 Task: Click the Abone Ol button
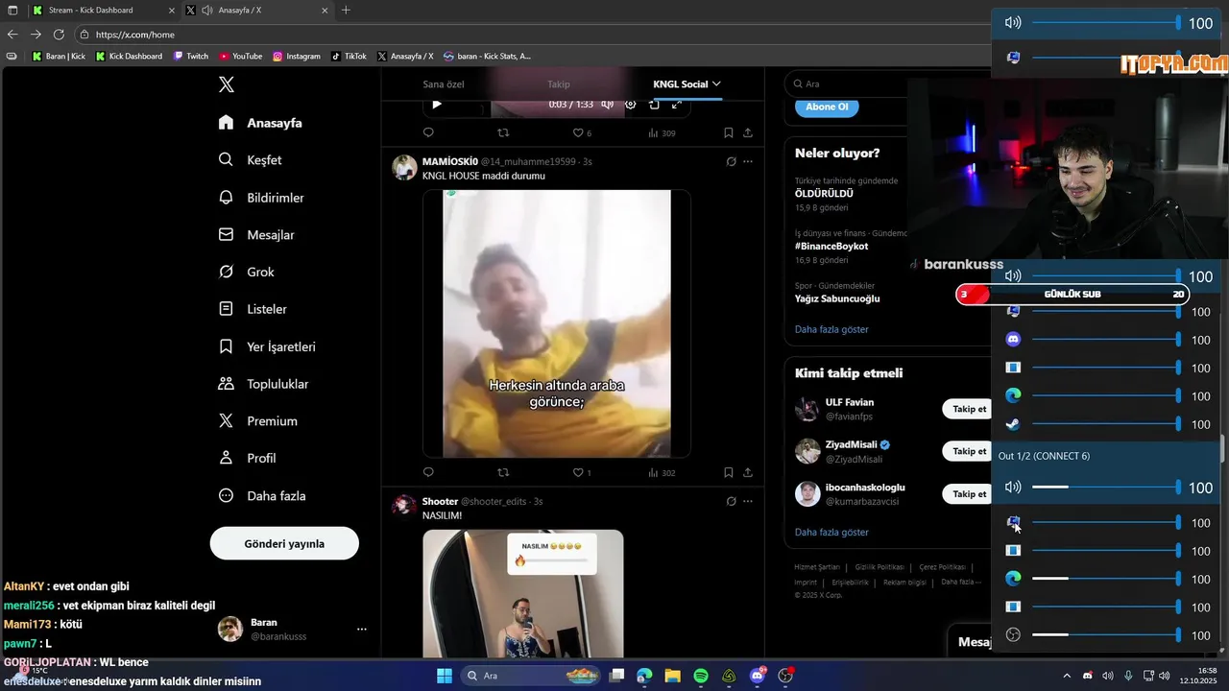pos(827,107)
